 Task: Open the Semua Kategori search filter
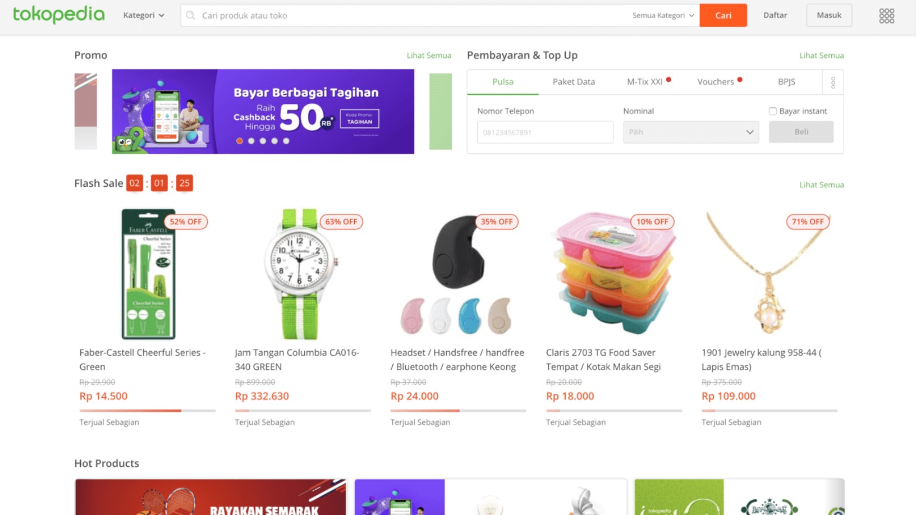pyautogui.click(x=663, y=16)
